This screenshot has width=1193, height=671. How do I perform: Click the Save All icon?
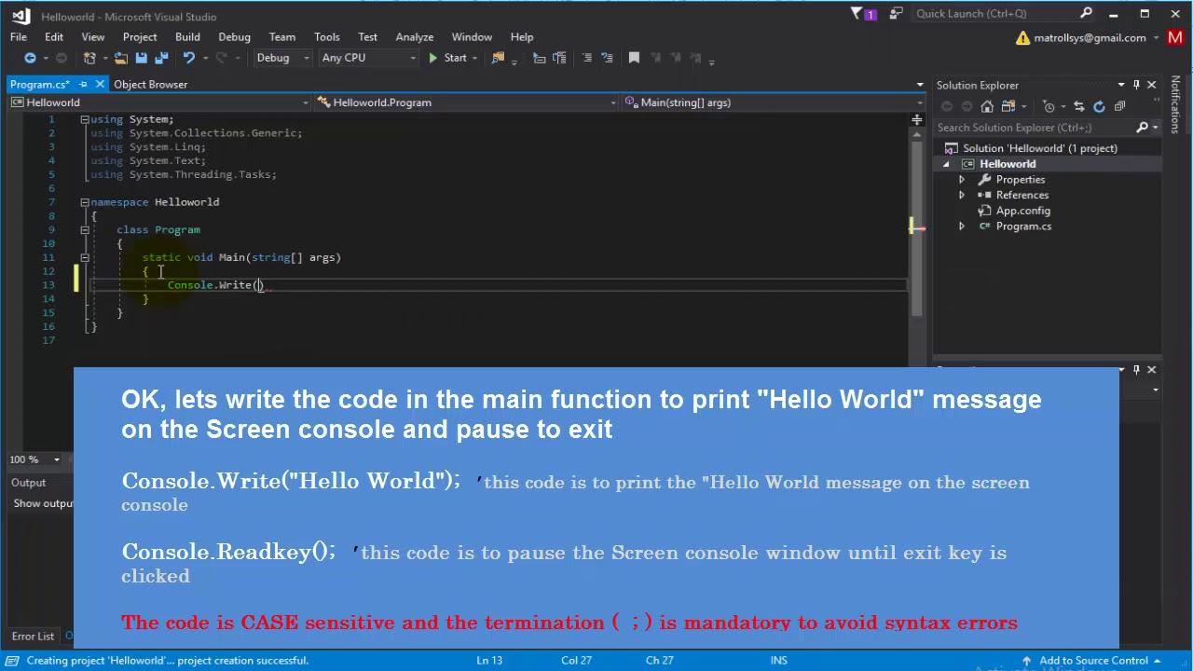(160, 58)
